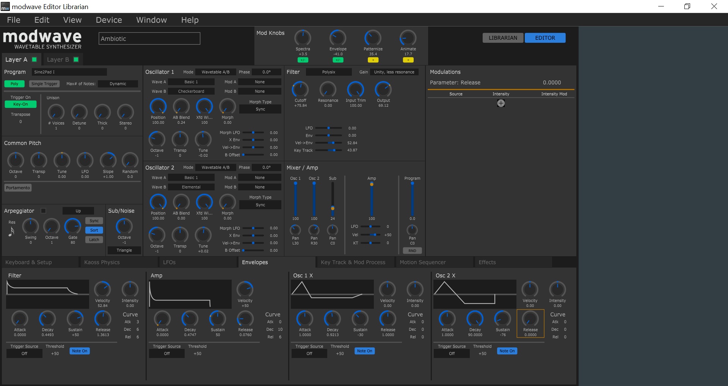Click the Filter envelope curve display
Image resolution: width=728 pixels, height=386 pixels.
[x=47, y=293]
